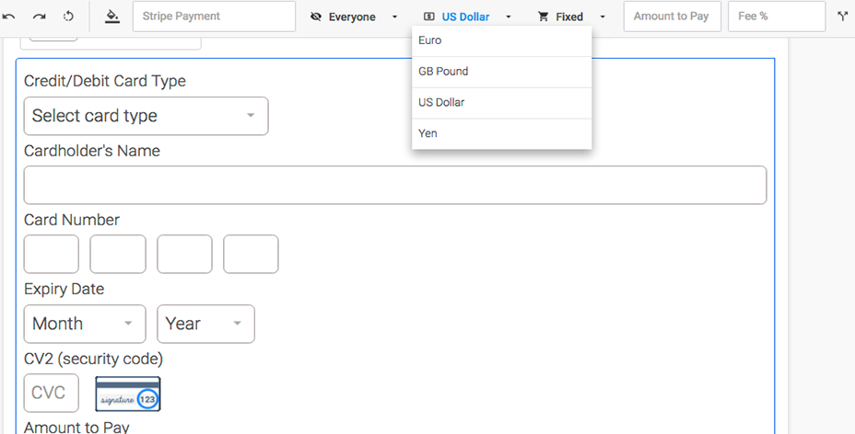Click the third Card Number box
855x434 pixels.
click(x=184, y=254)
